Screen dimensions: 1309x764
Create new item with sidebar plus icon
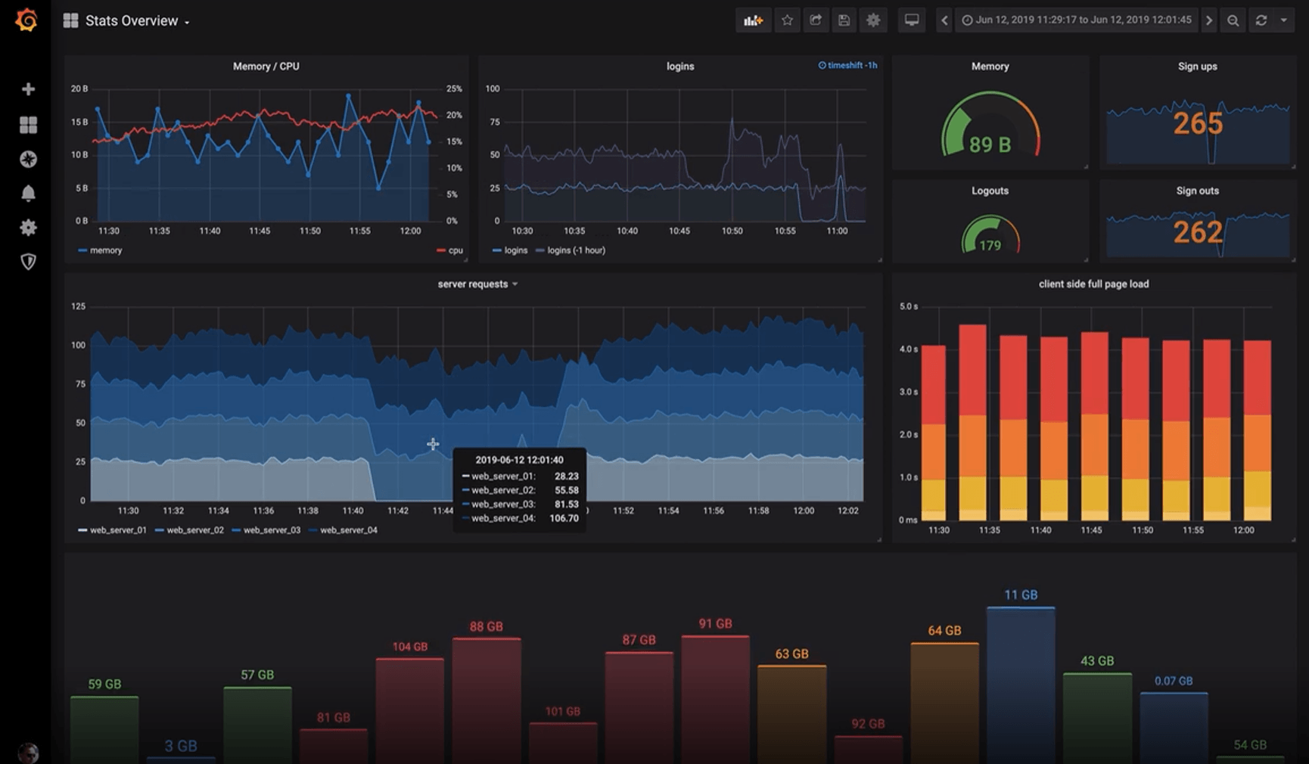point(28,89)
